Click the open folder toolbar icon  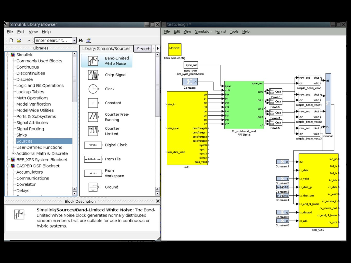coord(19,40)
